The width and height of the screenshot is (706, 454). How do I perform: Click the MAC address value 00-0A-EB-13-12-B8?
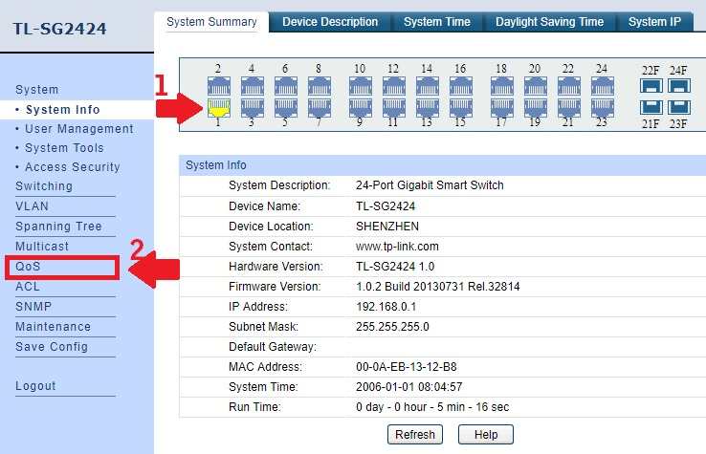407,367
